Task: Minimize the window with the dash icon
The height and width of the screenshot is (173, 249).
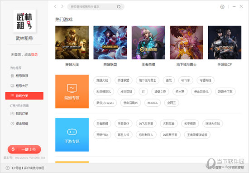Action: coord(234,6)
